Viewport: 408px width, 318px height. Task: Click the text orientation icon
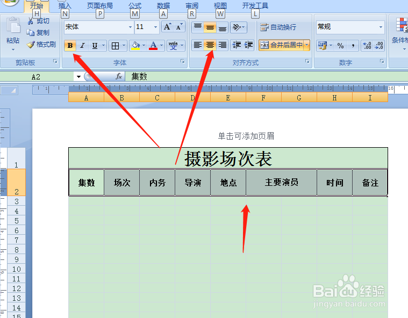(237, 27)
